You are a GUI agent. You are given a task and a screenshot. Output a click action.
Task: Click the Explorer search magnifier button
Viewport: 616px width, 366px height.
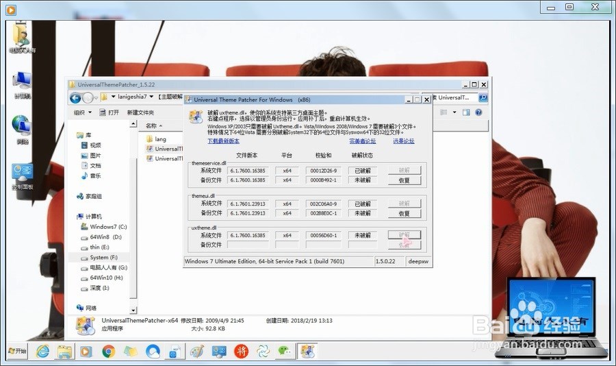coord(483,97)
